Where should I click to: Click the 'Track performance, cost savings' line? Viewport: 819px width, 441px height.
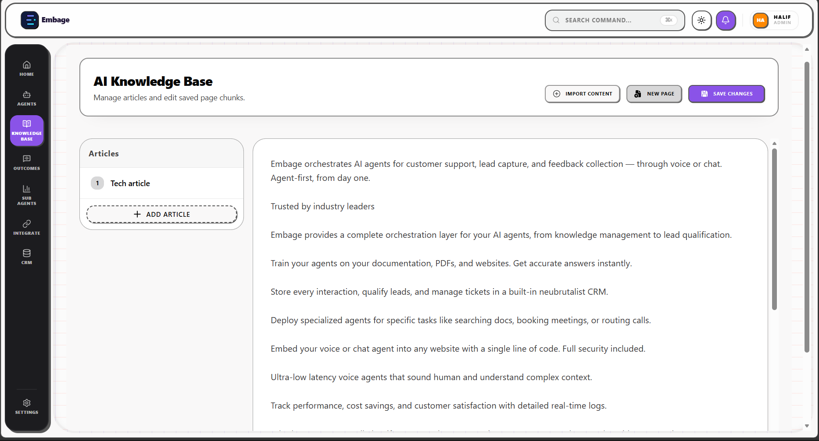pos(438,406)
